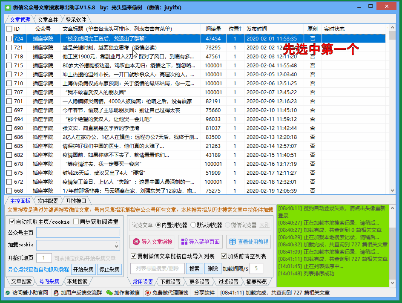Sort list by 实时状态 column header

[354, 29]
